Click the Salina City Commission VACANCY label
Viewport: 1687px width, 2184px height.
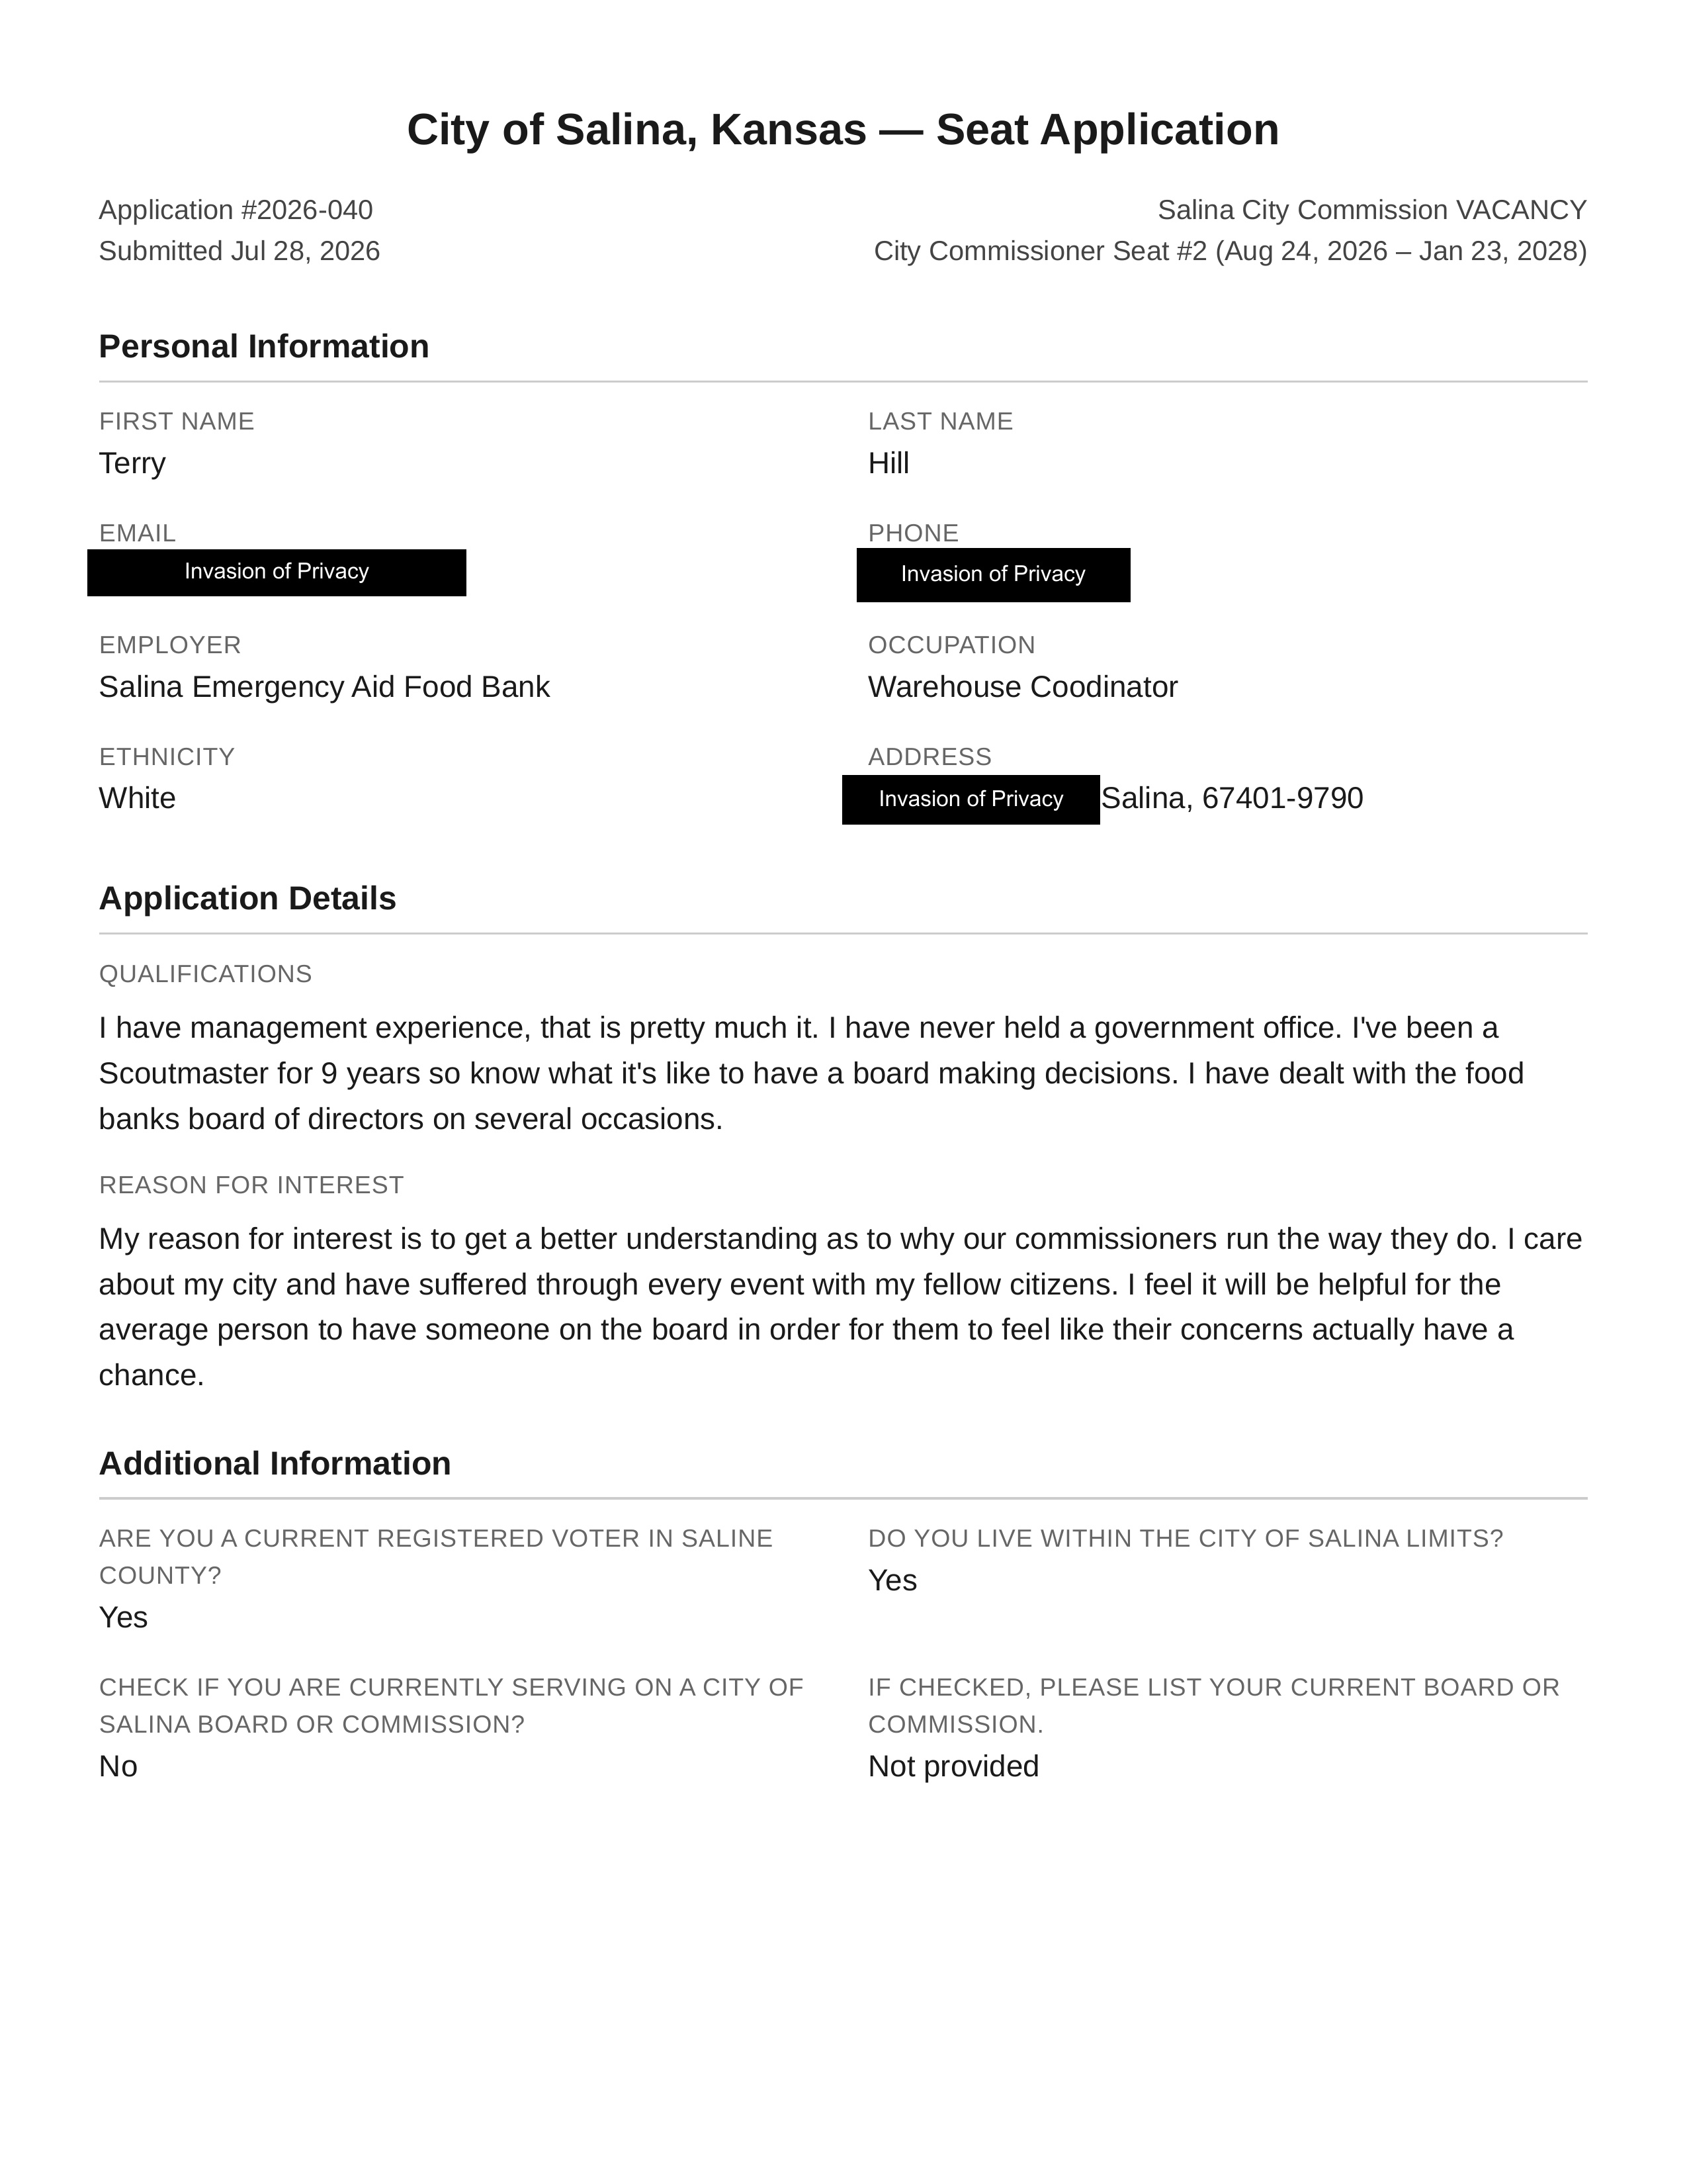[1372, 210]
